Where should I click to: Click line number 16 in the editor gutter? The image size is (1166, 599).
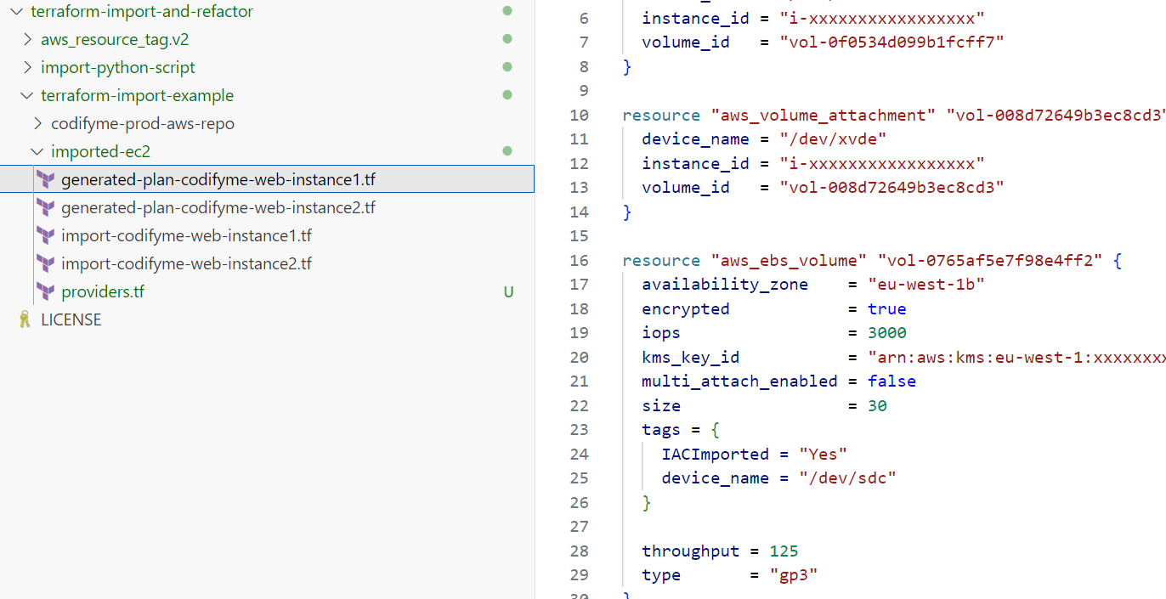coord(579,261)
